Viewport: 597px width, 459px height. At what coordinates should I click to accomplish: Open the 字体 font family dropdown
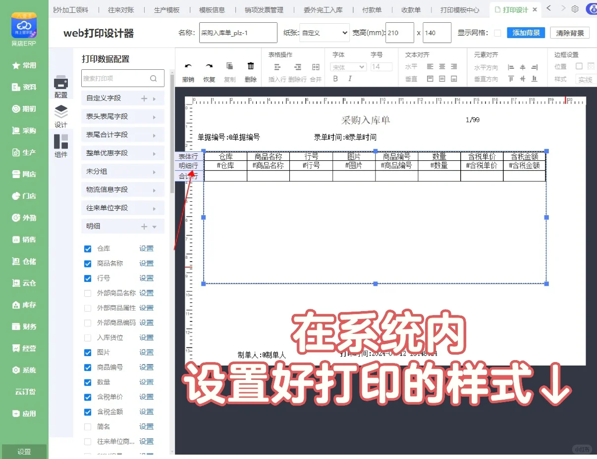point(347,66)
